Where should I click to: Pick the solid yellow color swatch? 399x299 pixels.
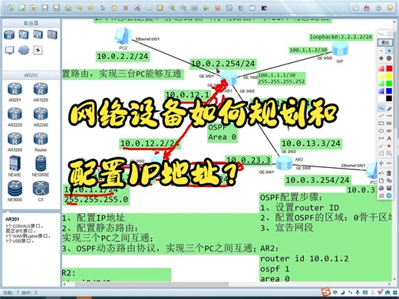pos(389,76)
